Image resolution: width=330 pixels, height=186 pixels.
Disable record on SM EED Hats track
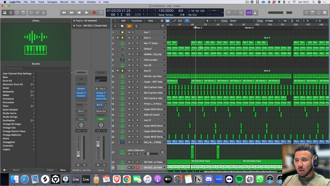coord(137,167)
